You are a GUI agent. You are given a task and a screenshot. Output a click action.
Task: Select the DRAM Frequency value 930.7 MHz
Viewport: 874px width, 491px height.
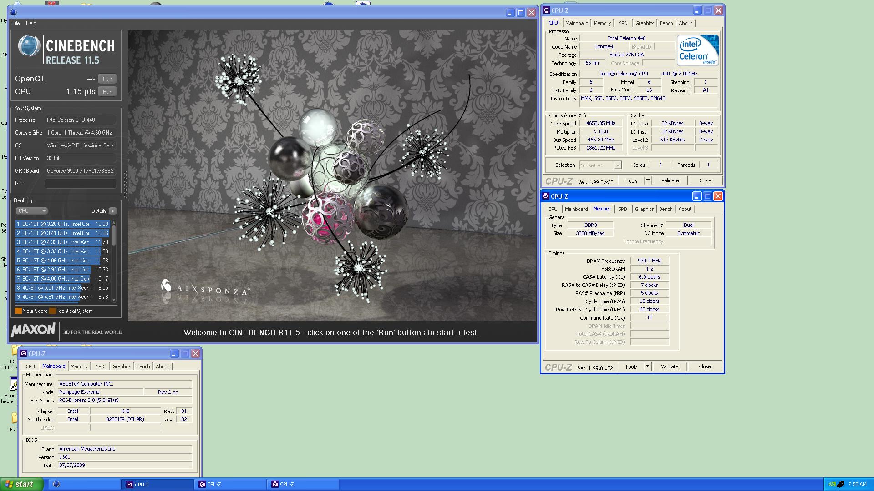tap(650, 261)
